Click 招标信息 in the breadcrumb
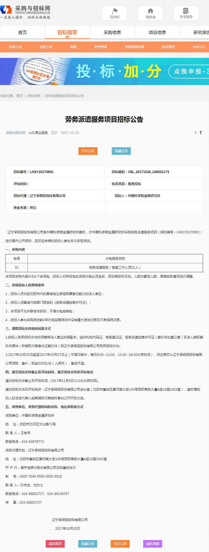Image resolution: width=209 pixels, height=552 pixels. (34, 96)
